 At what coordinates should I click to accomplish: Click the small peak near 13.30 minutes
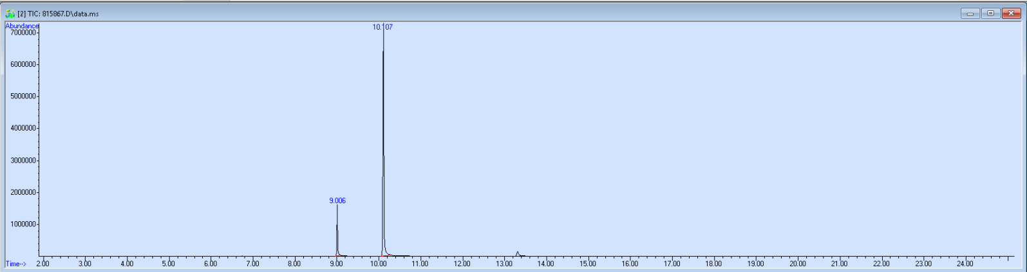click(x=517, y=253)
